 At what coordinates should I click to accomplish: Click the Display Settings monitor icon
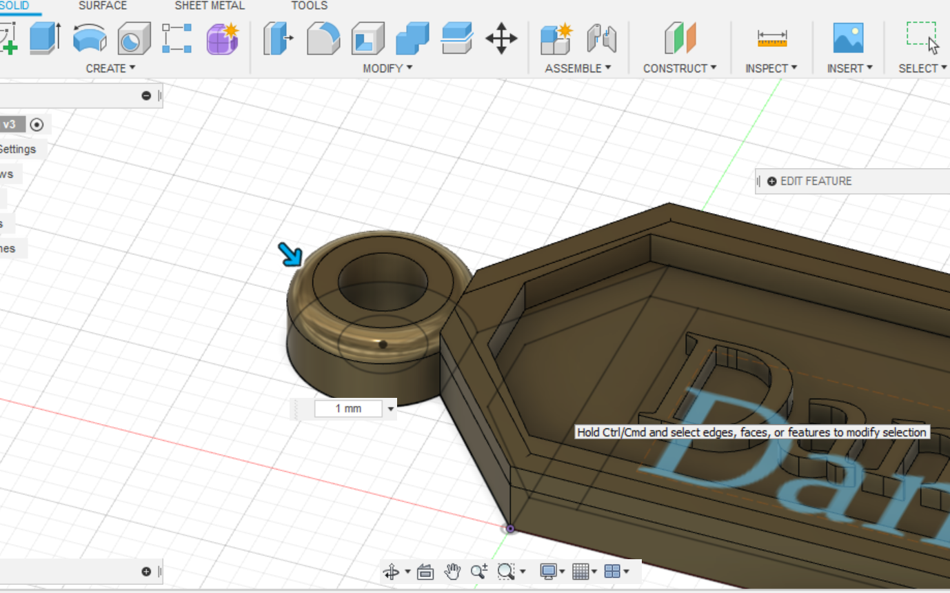pos(548,572)
